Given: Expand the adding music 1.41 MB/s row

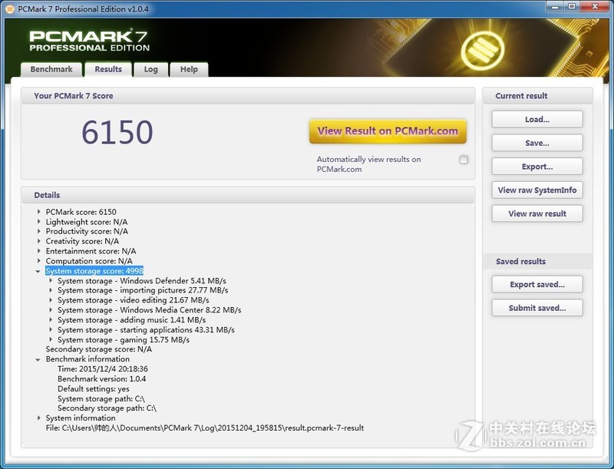Looking at the screenshot, I should tap(51, 320).
